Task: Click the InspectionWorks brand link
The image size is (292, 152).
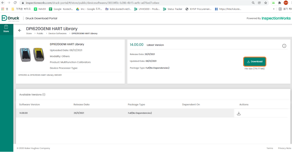Action: [276, 18]
